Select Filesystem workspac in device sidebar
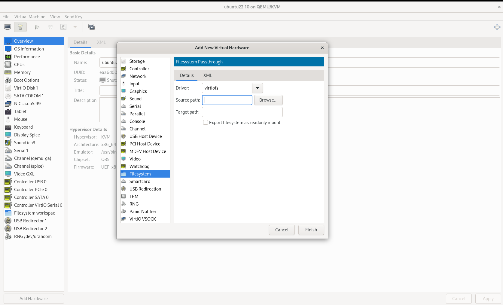503x305 pixels. [34, 213]
